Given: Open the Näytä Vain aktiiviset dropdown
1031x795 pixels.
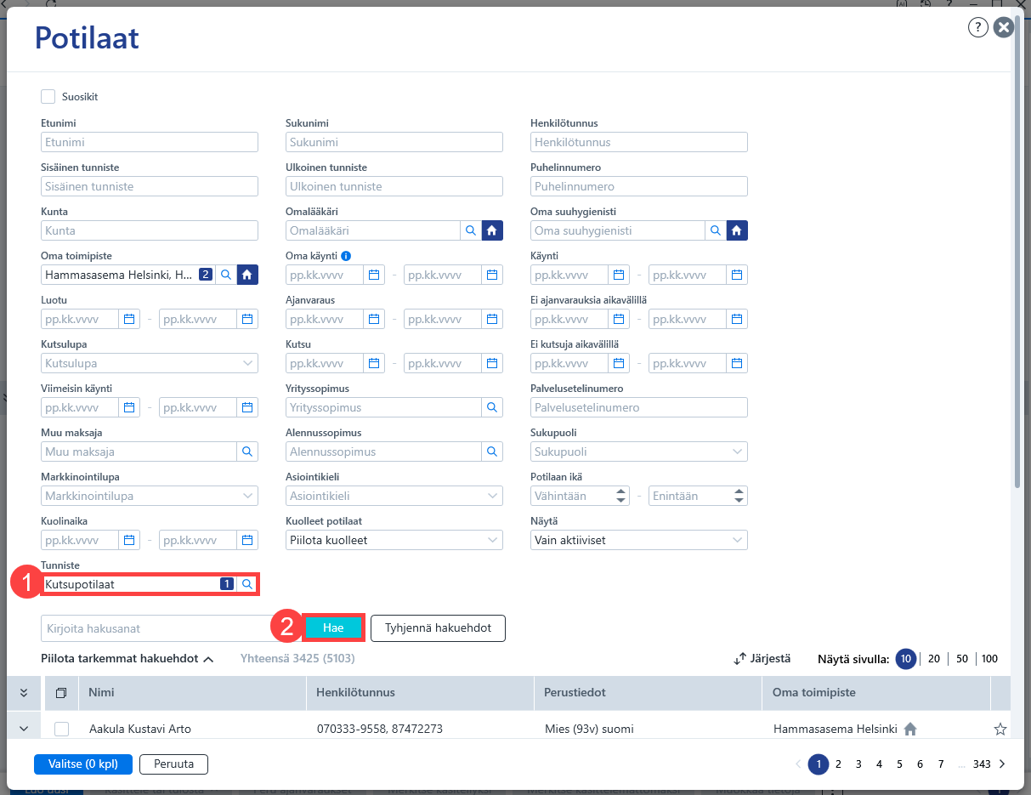Looking at the screenshot, I should point(639,540).
